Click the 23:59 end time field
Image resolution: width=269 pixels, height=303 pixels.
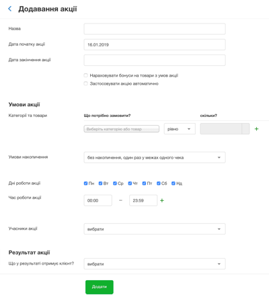click(143, 200)
